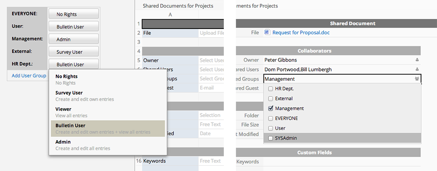This screenshot has width=437, height=171.
Task: Open the User rights dropdown showing Bulletin User
Action: [74, 26]
